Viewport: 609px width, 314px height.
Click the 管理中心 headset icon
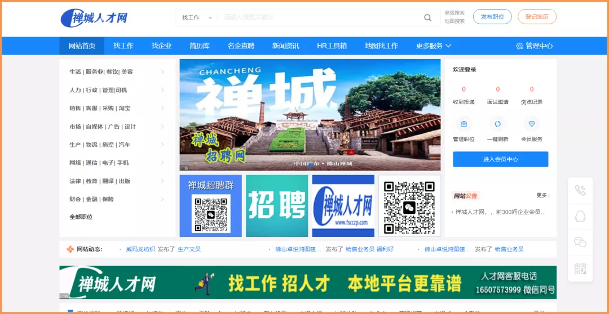tap(519, 46)
